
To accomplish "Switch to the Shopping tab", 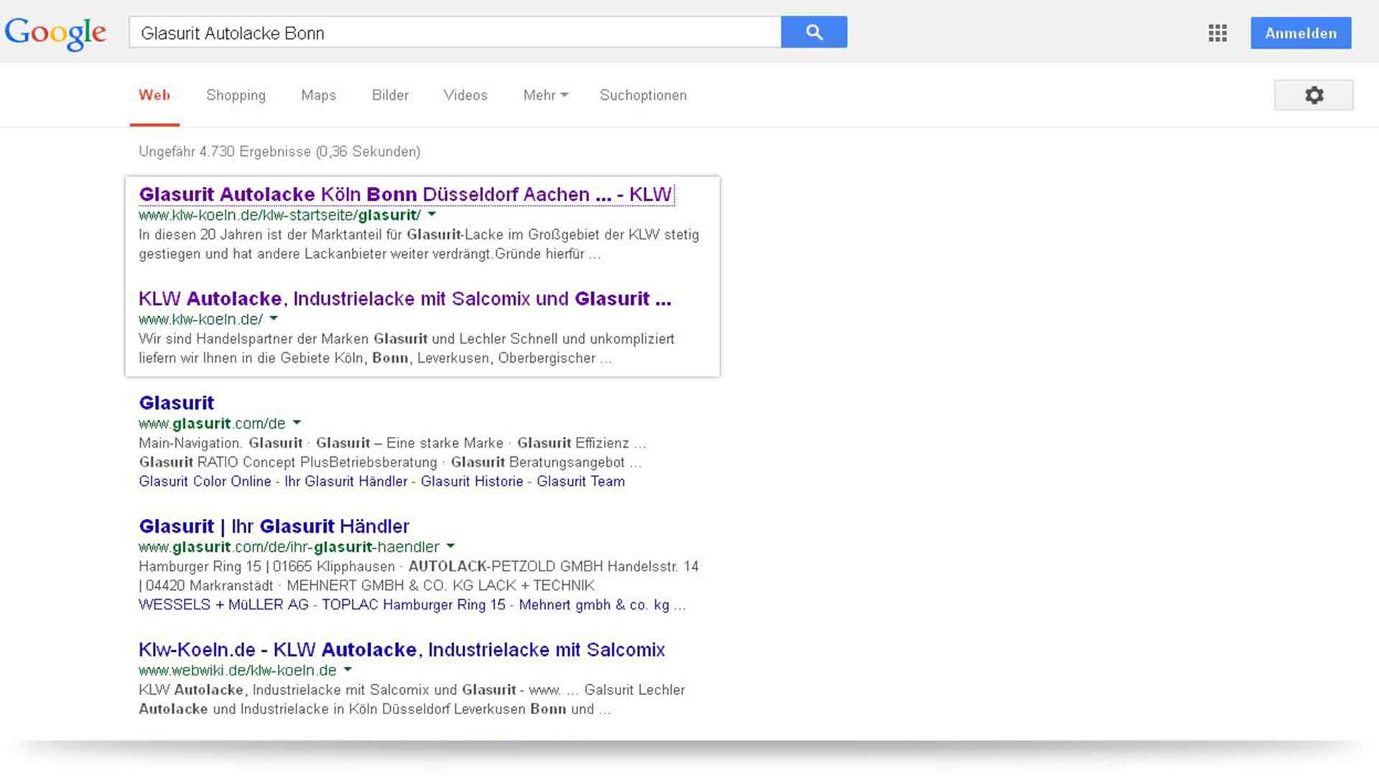I will coord(236,95).
